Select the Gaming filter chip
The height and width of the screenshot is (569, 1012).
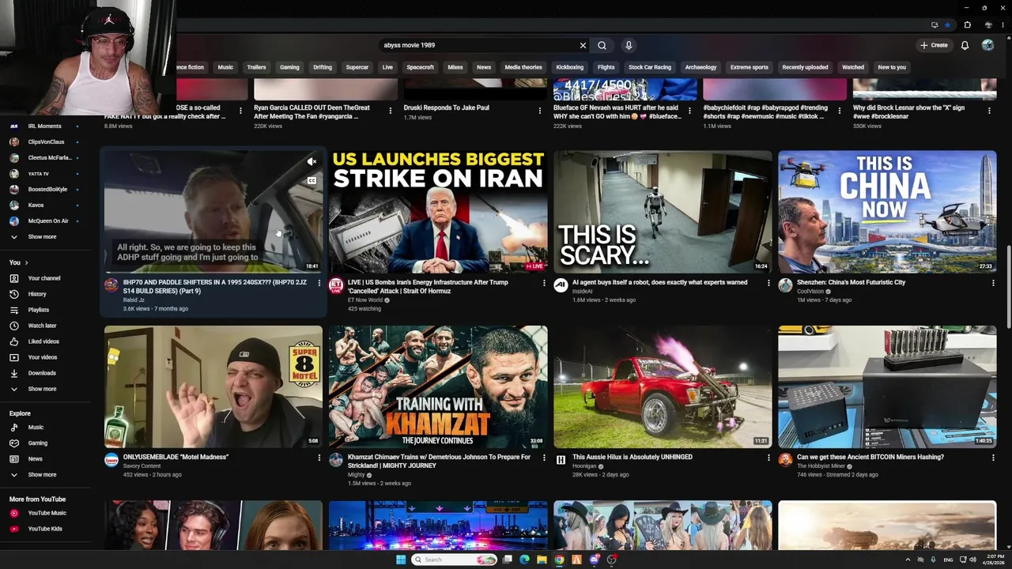(289, 67)
